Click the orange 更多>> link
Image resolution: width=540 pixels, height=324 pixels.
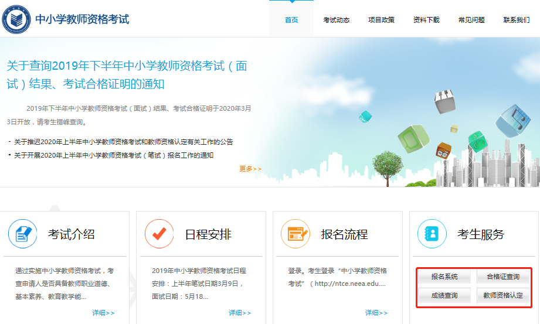click(250, 169)
